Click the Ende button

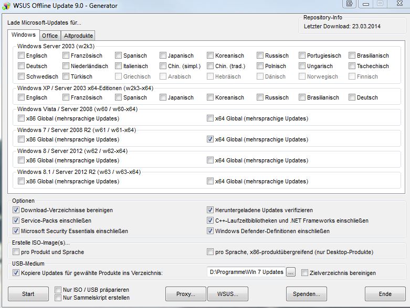pyautogui.click(x=385, y=294)
